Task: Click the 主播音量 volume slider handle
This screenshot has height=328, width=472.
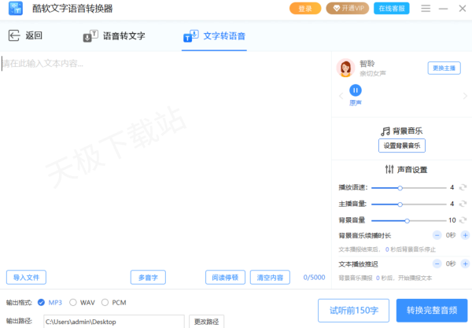Action: (x=400, y=205)
